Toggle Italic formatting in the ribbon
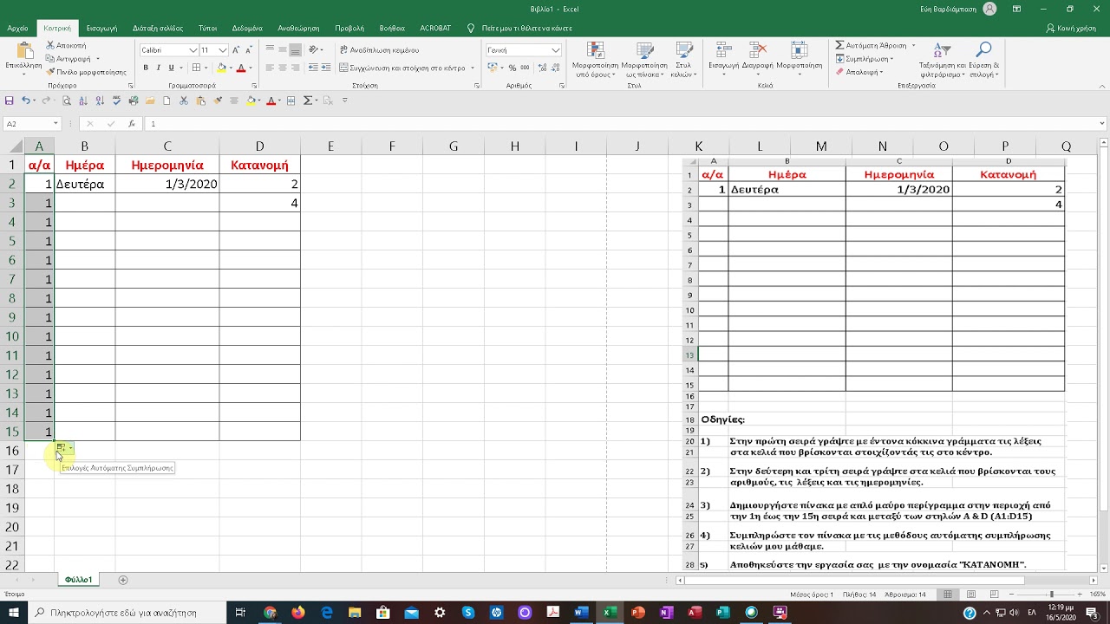 click(159, 68)
